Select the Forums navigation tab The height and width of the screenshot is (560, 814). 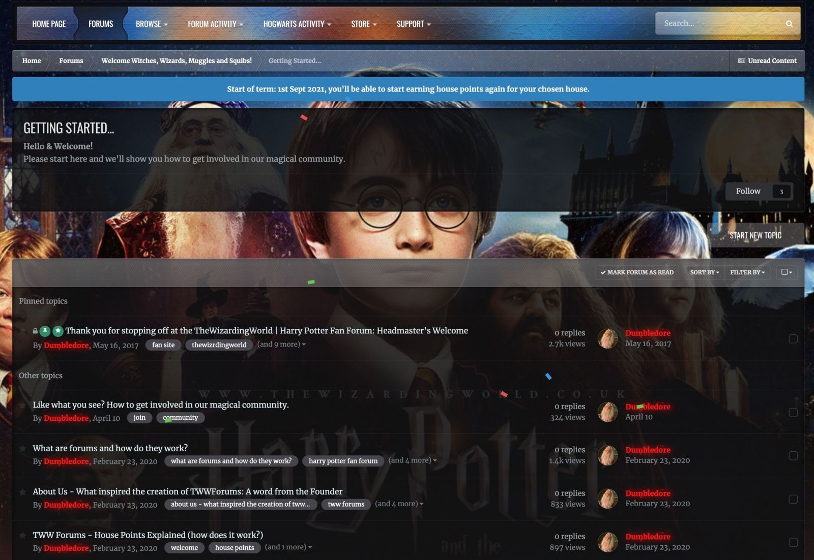click(x=101, y=24)
